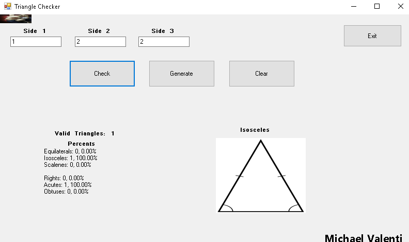Click the Acutes percent line
Viewport: 409px width, 242px height.
(x=68, y=185)
